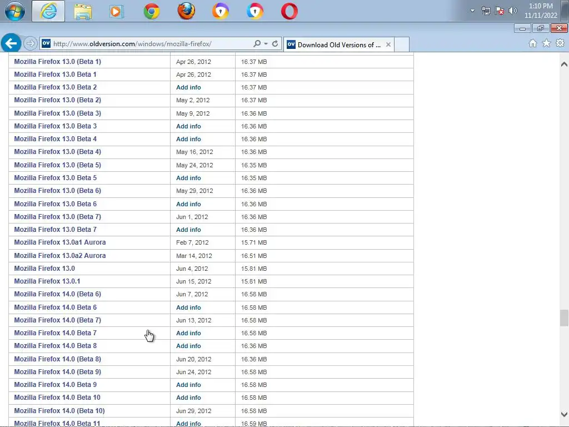Open Mozilla Firefox 13.0.1 link

(47, 281)
